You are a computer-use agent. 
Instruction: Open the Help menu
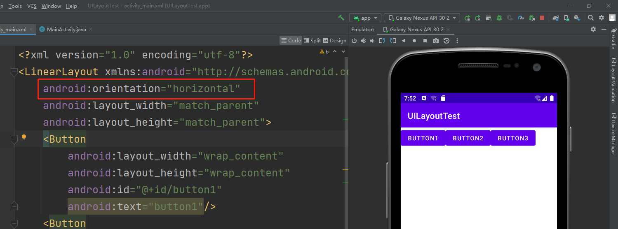tap(72, 6)
